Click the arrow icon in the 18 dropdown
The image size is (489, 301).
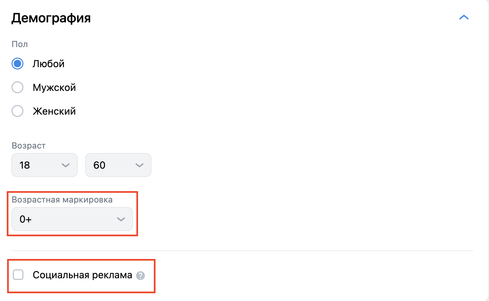[x=66, y=165]
